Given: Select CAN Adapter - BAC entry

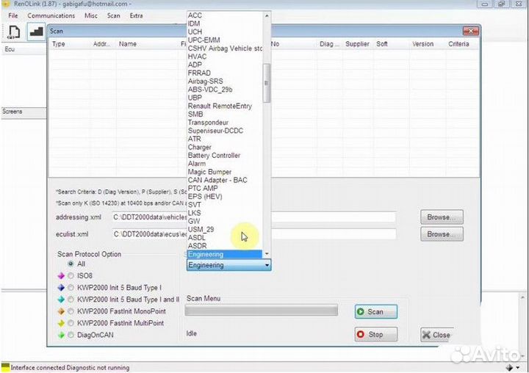Looking at the screenshot, I should (x=224, y=180).
